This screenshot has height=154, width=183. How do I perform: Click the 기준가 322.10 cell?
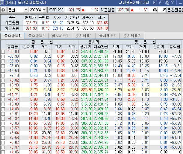(x=87, y=23)
